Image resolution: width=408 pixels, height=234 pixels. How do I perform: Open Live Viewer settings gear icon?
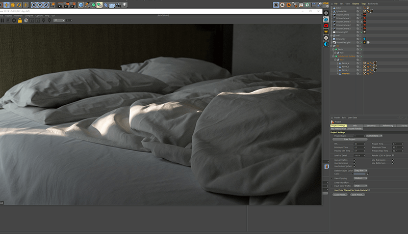[14, 20]
